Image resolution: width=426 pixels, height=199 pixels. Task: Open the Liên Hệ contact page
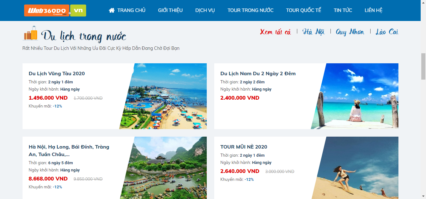pyautogui.click(x=374, y=10)
